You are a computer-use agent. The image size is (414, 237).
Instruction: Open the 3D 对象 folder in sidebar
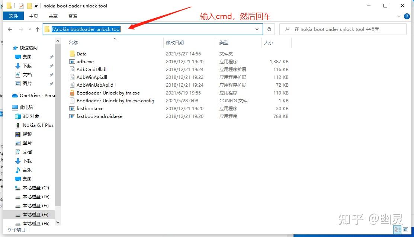pyautogui.click(x=31, y=116)
